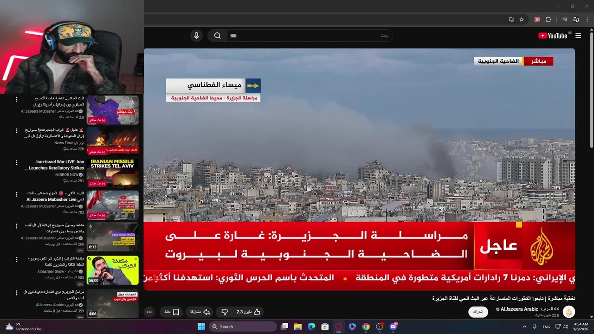
Task: Open the Al Jazeera Mubasher Live flag thumbnail
Action: (113, 205)
